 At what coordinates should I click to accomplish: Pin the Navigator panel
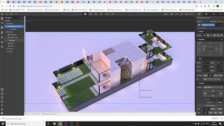click(22, 18)
